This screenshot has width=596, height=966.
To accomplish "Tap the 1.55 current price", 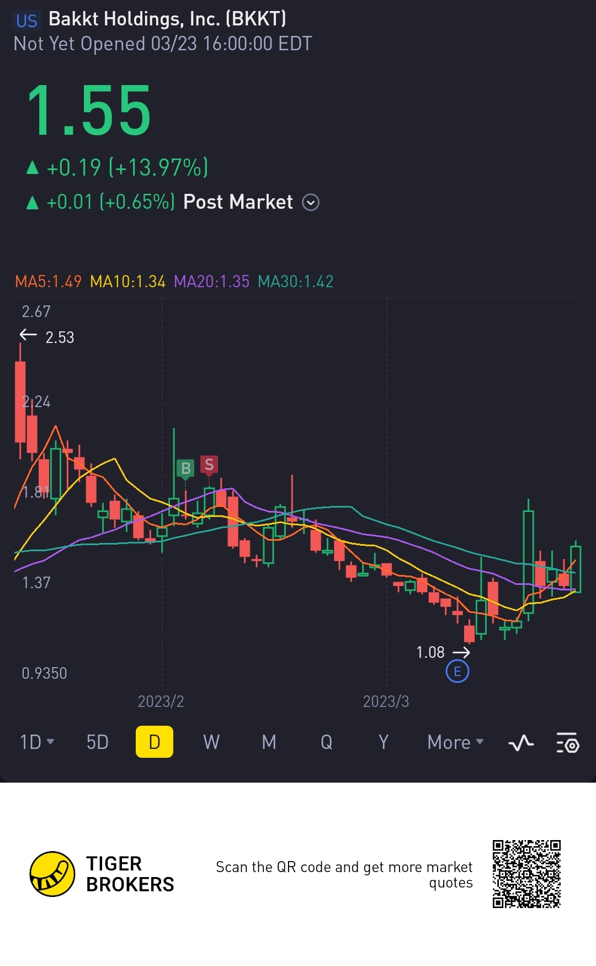I will click(89, 110).
